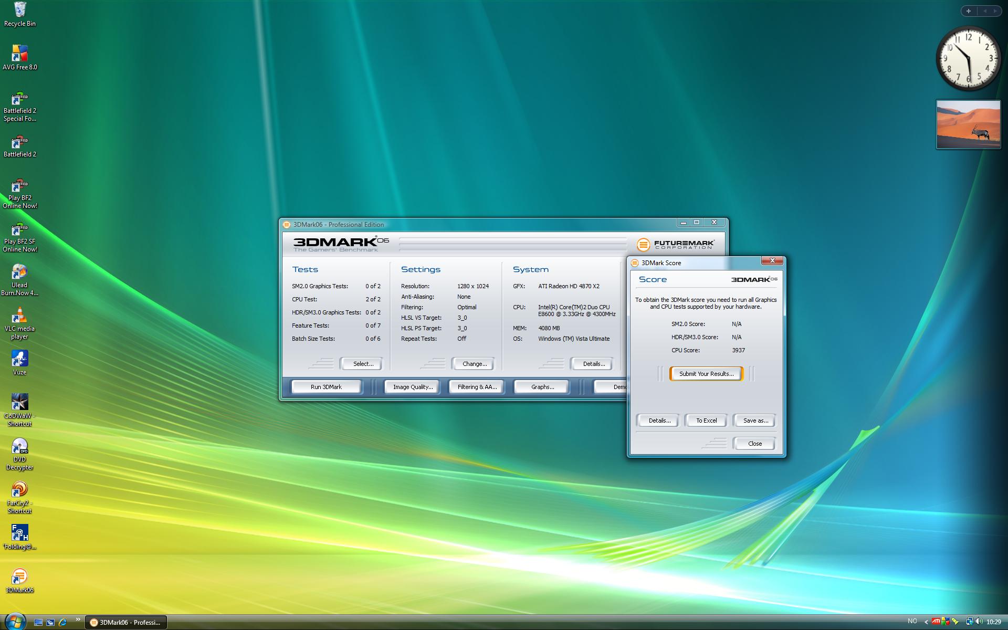Click the 4080 MB memory value

click(549, 328)
